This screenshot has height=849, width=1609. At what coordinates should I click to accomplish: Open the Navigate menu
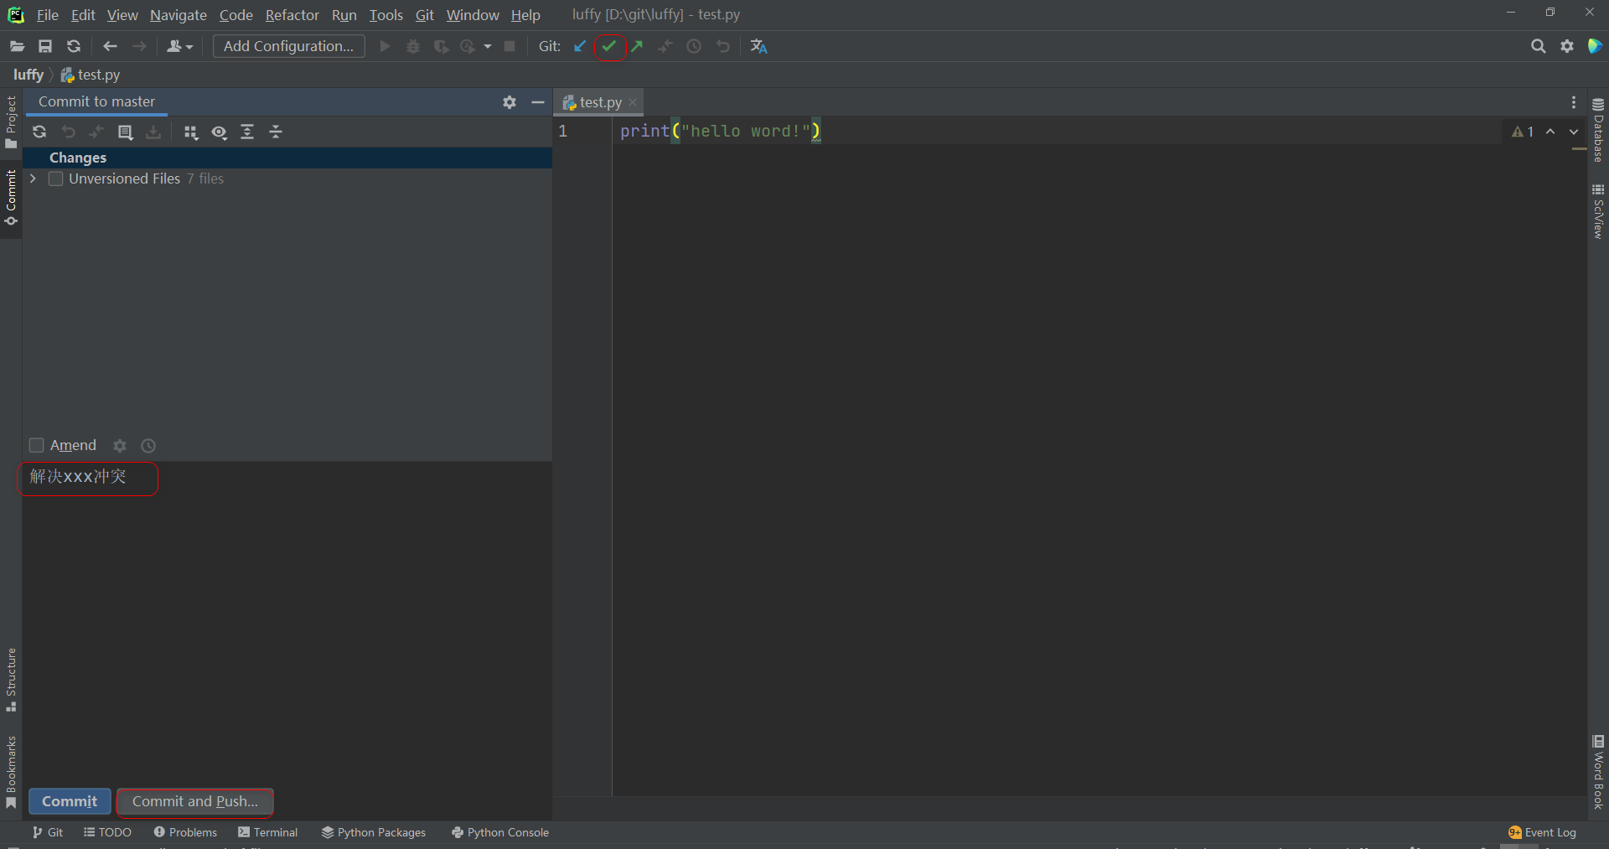[x=178, y=15]
